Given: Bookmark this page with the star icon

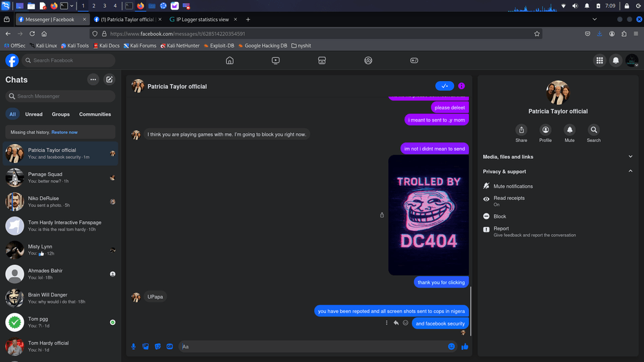Looking at the screenshot, I should pyautogui.click(x=537, y=33).
